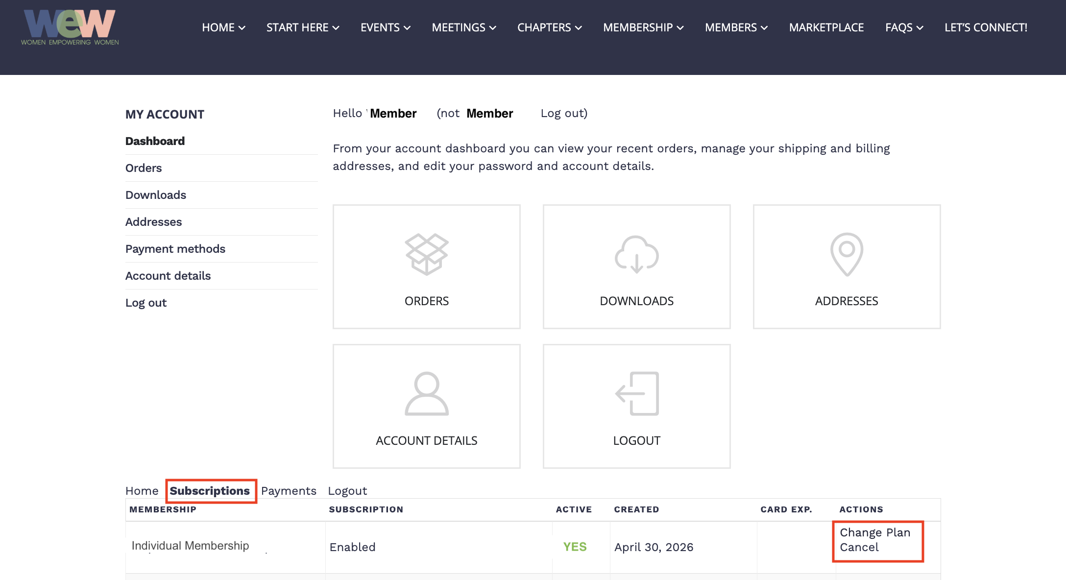The image size is (1066, 580).
Task: Open the FAQS nav item
Action: [899, 27]
